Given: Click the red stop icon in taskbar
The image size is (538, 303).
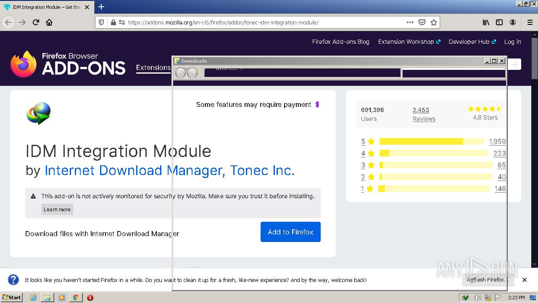Looking at the screenshot, I should point(90,298).
